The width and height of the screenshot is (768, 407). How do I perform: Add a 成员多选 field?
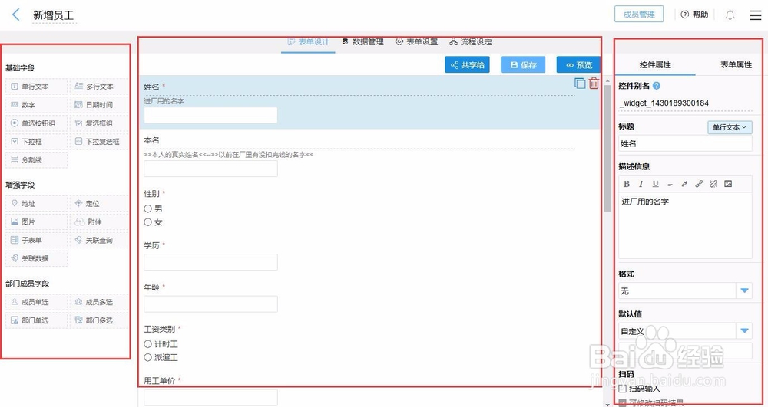(99, 302)
